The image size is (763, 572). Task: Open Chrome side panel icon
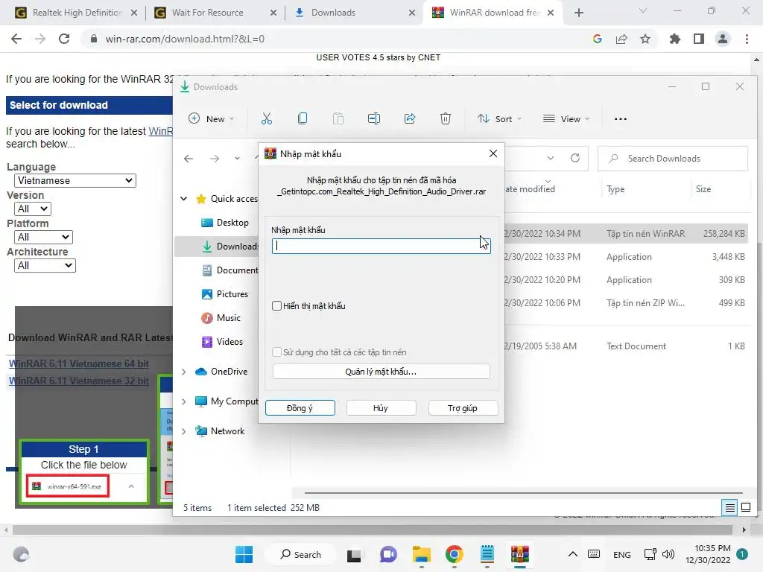pos(699,39)
